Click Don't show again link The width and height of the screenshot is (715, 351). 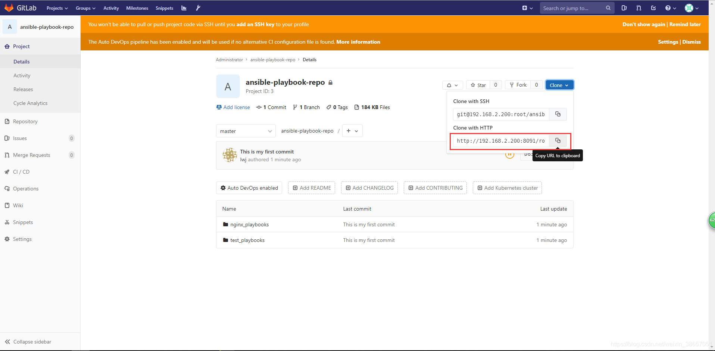(644, 24)
